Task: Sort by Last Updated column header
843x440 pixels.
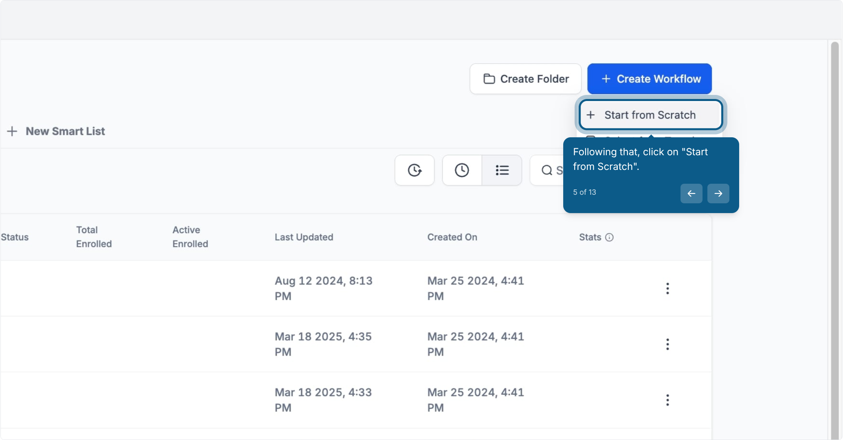Action: [x=304, y=237]
